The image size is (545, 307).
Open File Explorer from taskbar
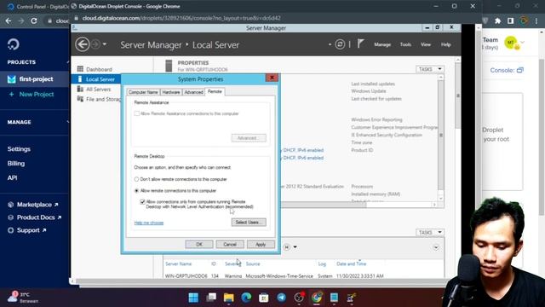(229, 298)
